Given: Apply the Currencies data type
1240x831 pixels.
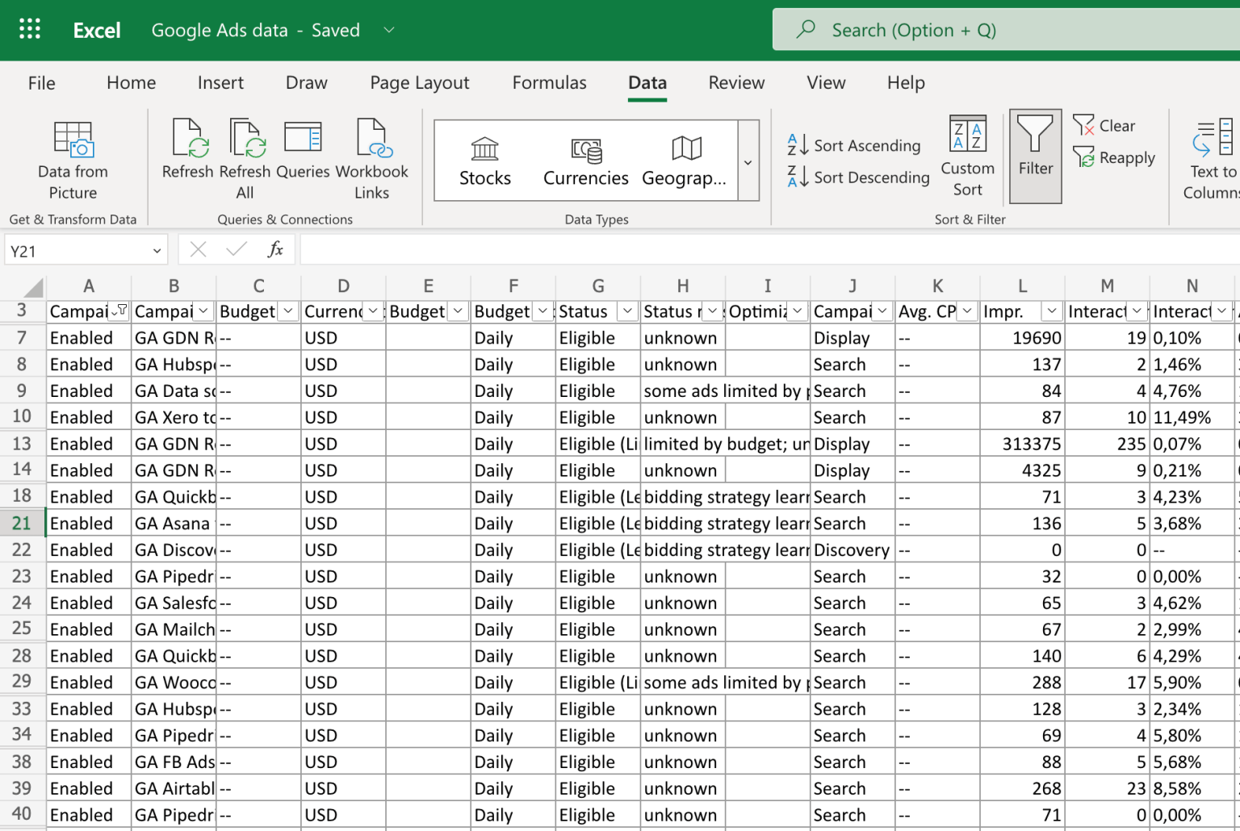Looking at the screenshot, I should coord(585,160).
